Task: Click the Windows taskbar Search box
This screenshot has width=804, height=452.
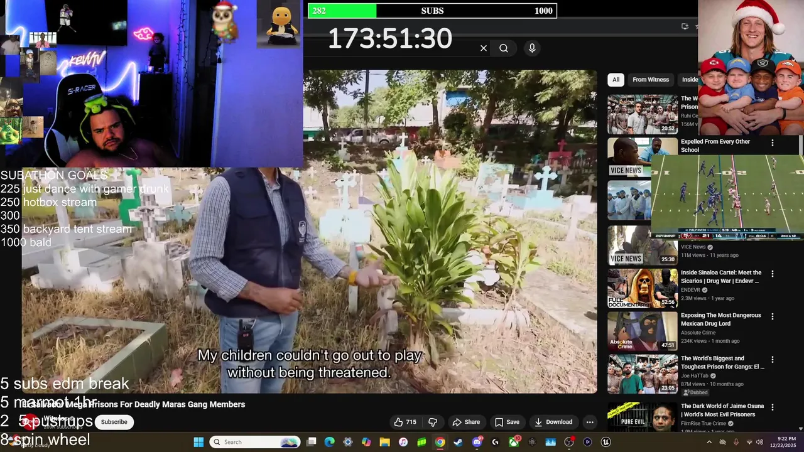Action: pos(254,442)
